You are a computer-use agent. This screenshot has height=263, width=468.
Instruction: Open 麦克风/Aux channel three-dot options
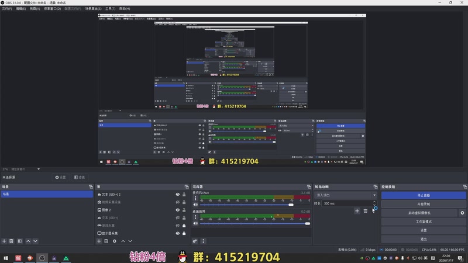coord(195,198)
